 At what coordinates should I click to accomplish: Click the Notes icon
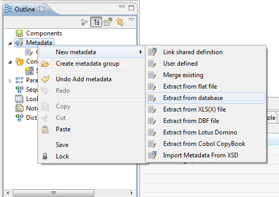coord(19,108)
